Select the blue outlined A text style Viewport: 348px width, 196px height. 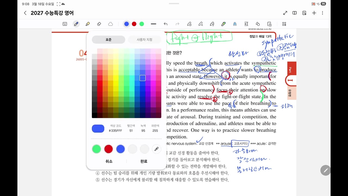pos(235,24)
